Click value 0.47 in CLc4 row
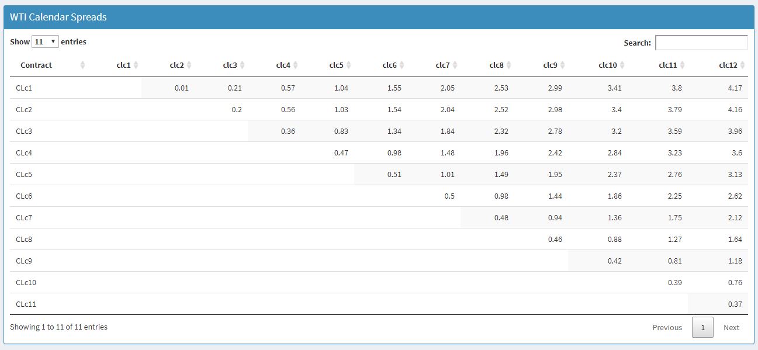 341,153
